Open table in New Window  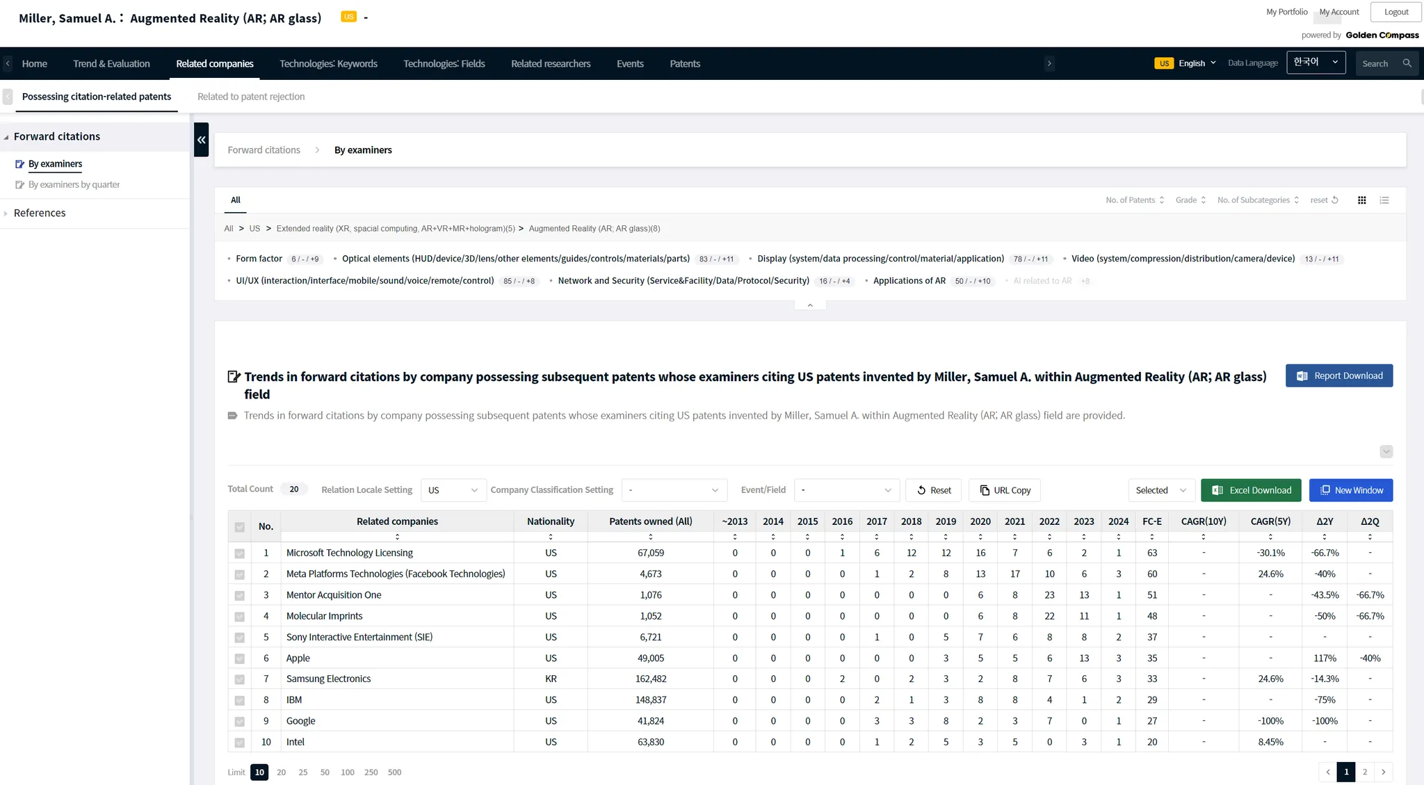coord(1350,490)
